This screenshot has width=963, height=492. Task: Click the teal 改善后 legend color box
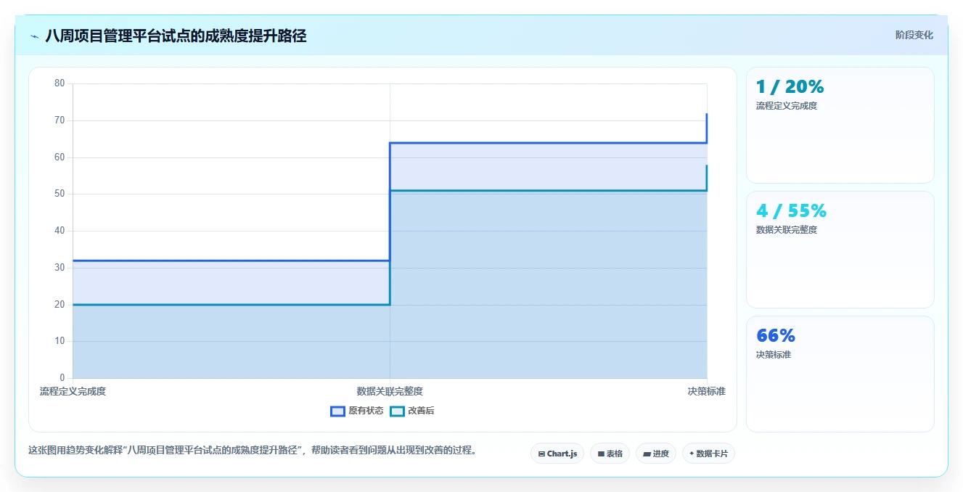397,411
